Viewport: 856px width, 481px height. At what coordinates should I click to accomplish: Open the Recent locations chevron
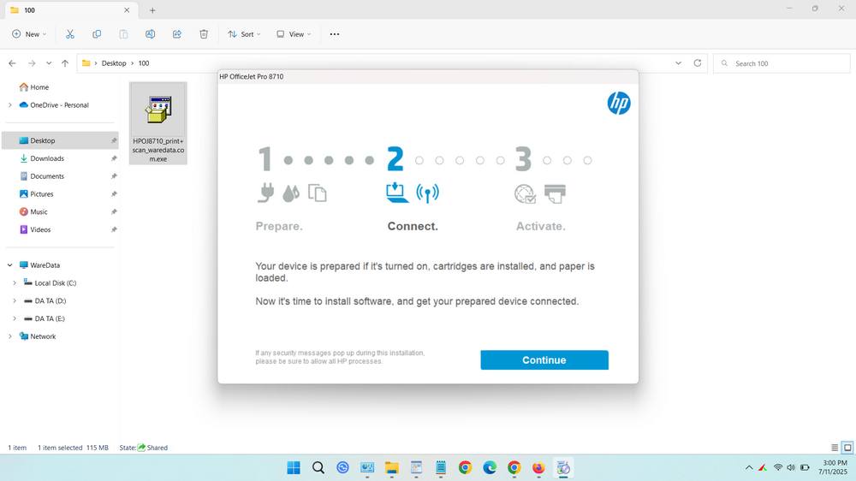(49, 63)
